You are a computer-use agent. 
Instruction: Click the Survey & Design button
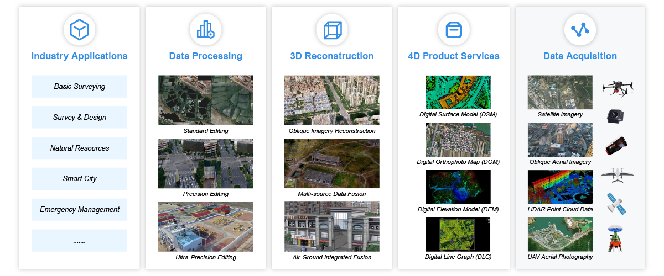[80, 117]
